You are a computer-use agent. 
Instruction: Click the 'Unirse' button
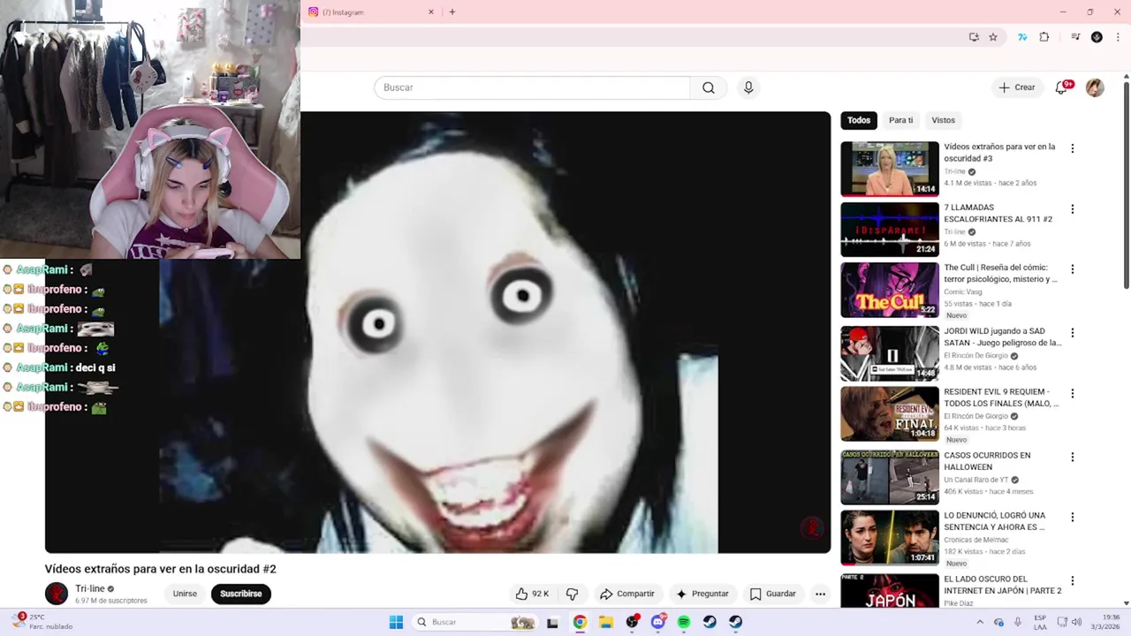[185, 594]
